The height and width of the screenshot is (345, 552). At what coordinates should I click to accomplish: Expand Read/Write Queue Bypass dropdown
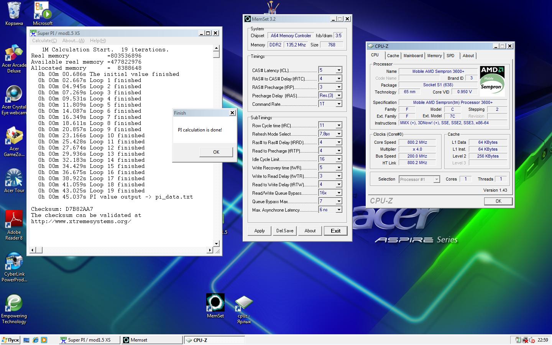pyautogui.click(x=339, y=193)
